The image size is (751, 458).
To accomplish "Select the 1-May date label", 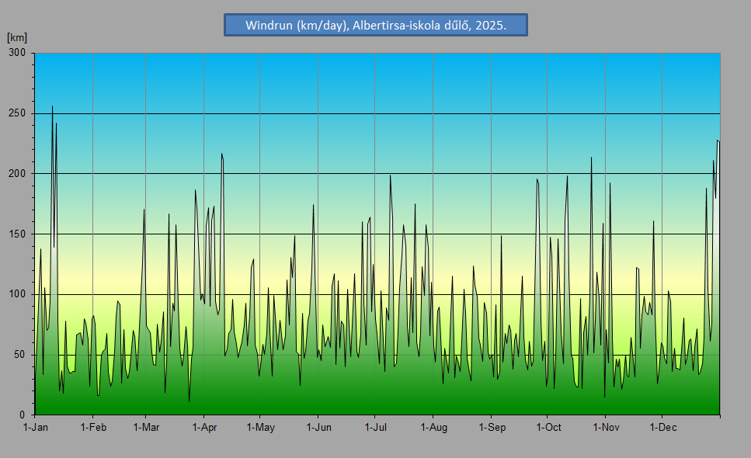I will click(260, 427).
